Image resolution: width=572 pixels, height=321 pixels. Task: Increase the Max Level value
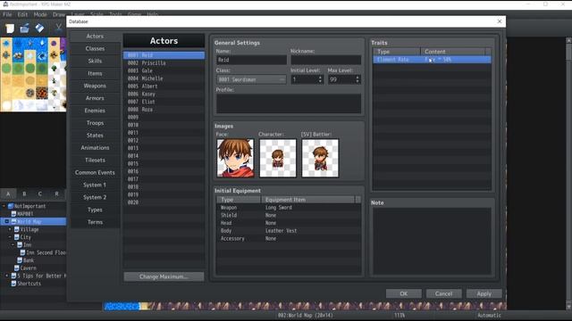357,78
